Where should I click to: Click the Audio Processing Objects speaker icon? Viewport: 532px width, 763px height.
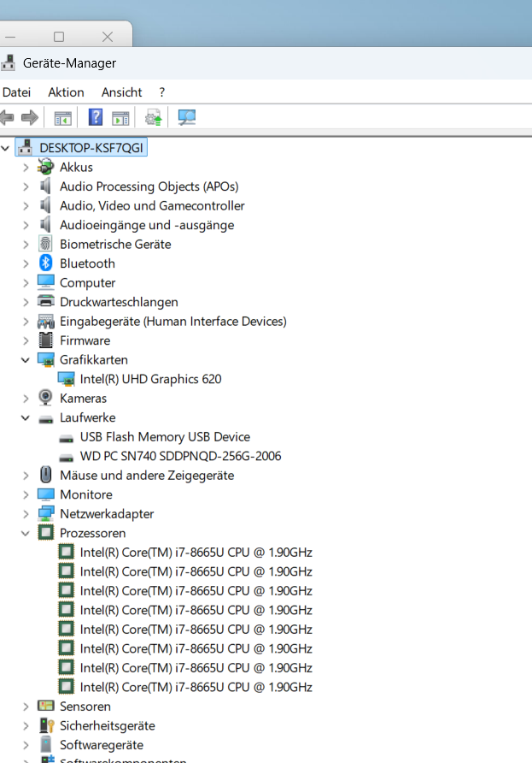tap(45, 186)
